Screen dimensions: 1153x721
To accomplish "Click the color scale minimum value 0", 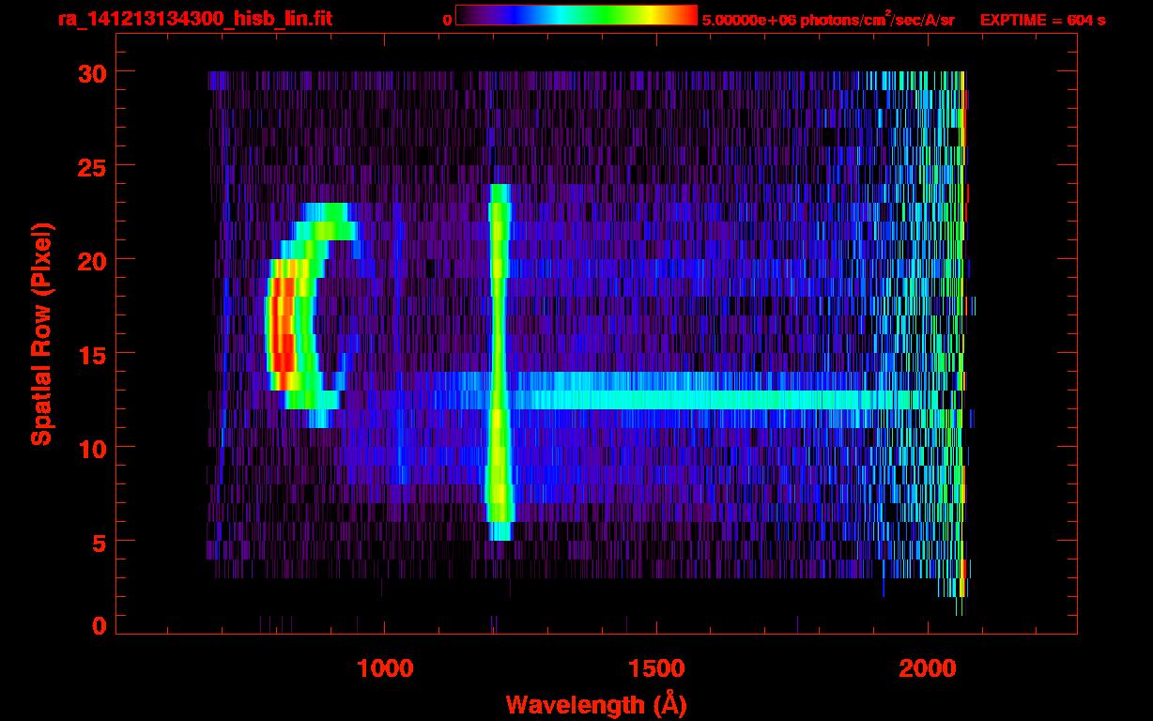I will pyautogui.click(x=447, y=19).
